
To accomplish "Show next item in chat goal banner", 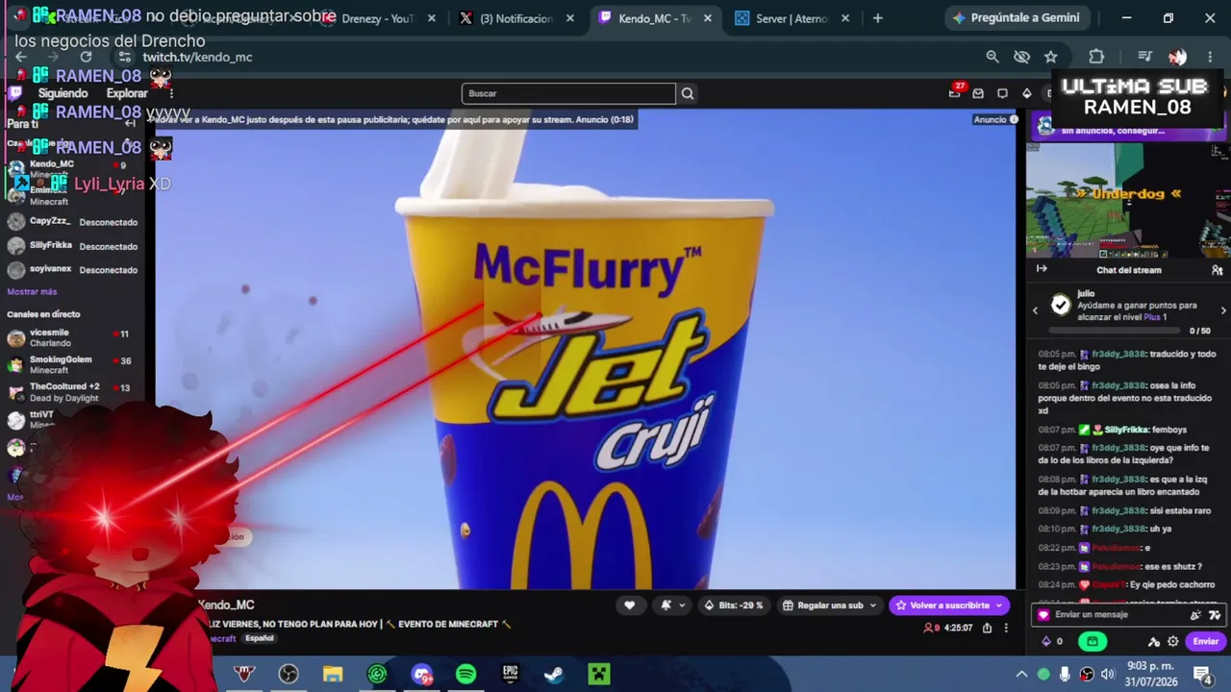I will tap(1223, 310).
